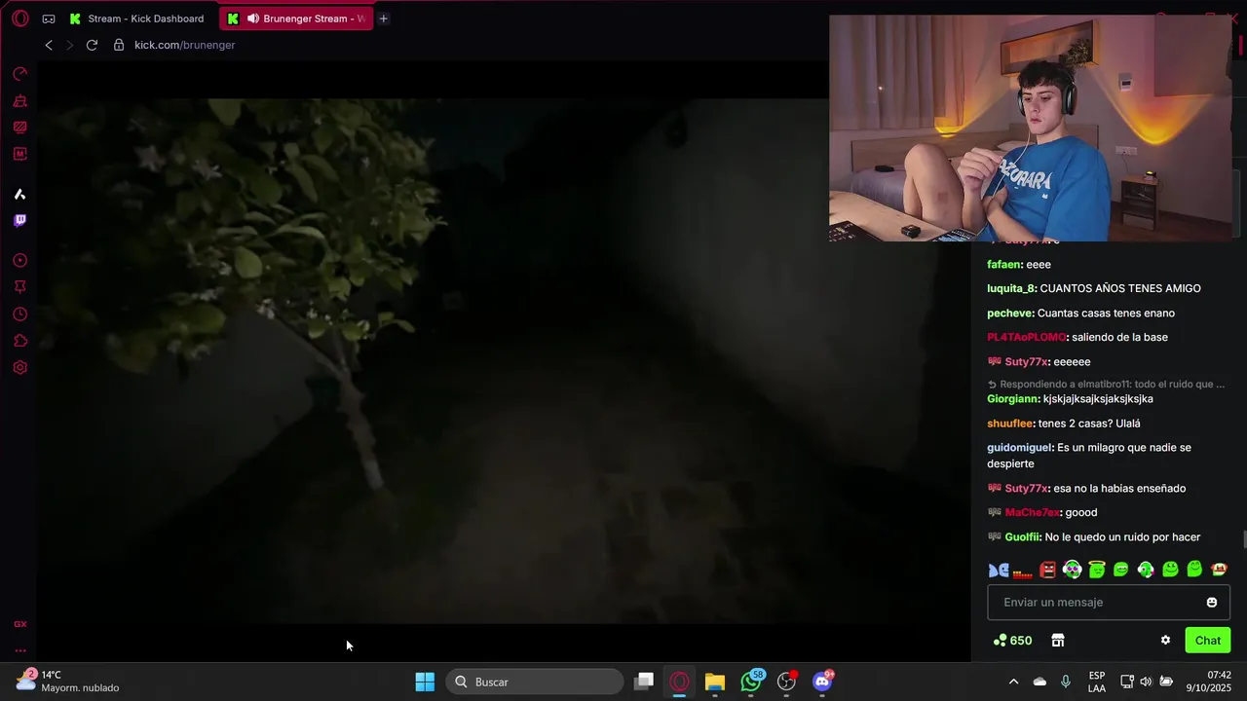Open File Explorer from taskbar
The height and width of the screenshot is (701, 1247).
click(x=715, y=682)
